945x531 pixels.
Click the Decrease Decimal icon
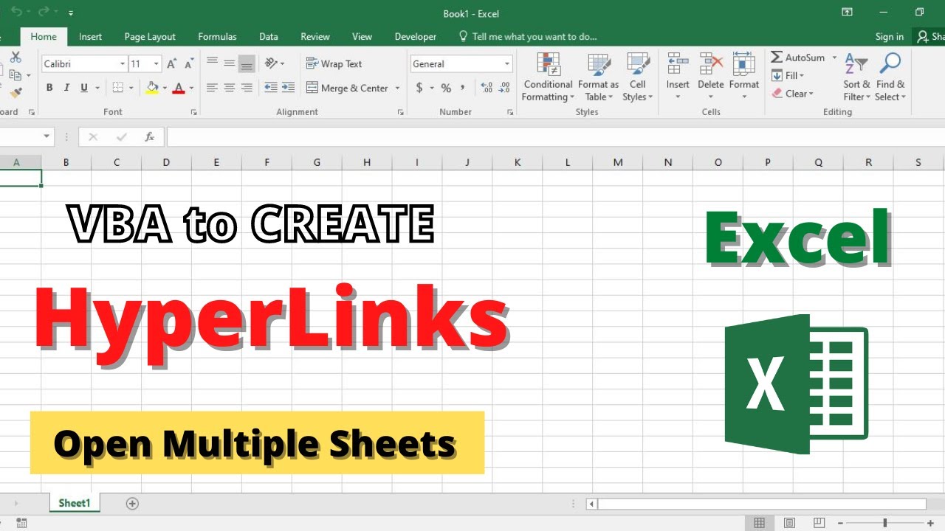(x=504, y=88)
